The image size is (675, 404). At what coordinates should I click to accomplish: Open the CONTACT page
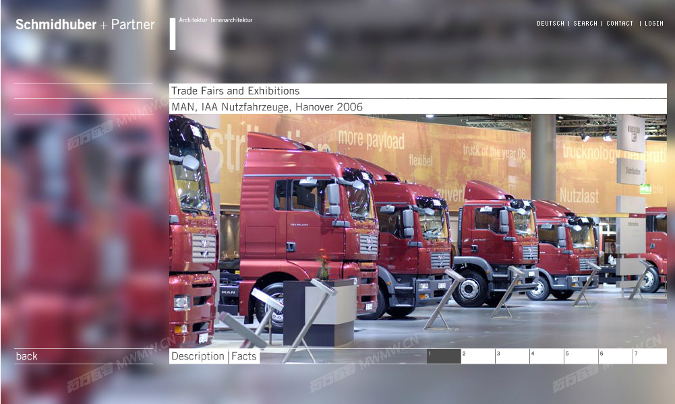tap(620, 23)
